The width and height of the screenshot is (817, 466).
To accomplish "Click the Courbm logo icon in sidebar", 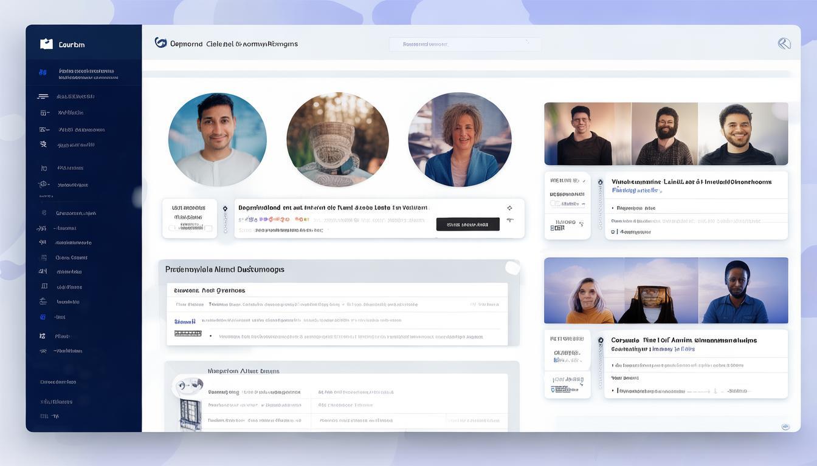I will [x=46, y=44].
